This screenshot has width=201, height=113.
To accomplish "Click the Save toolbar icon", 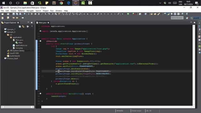I will click(x=14, y=14).
